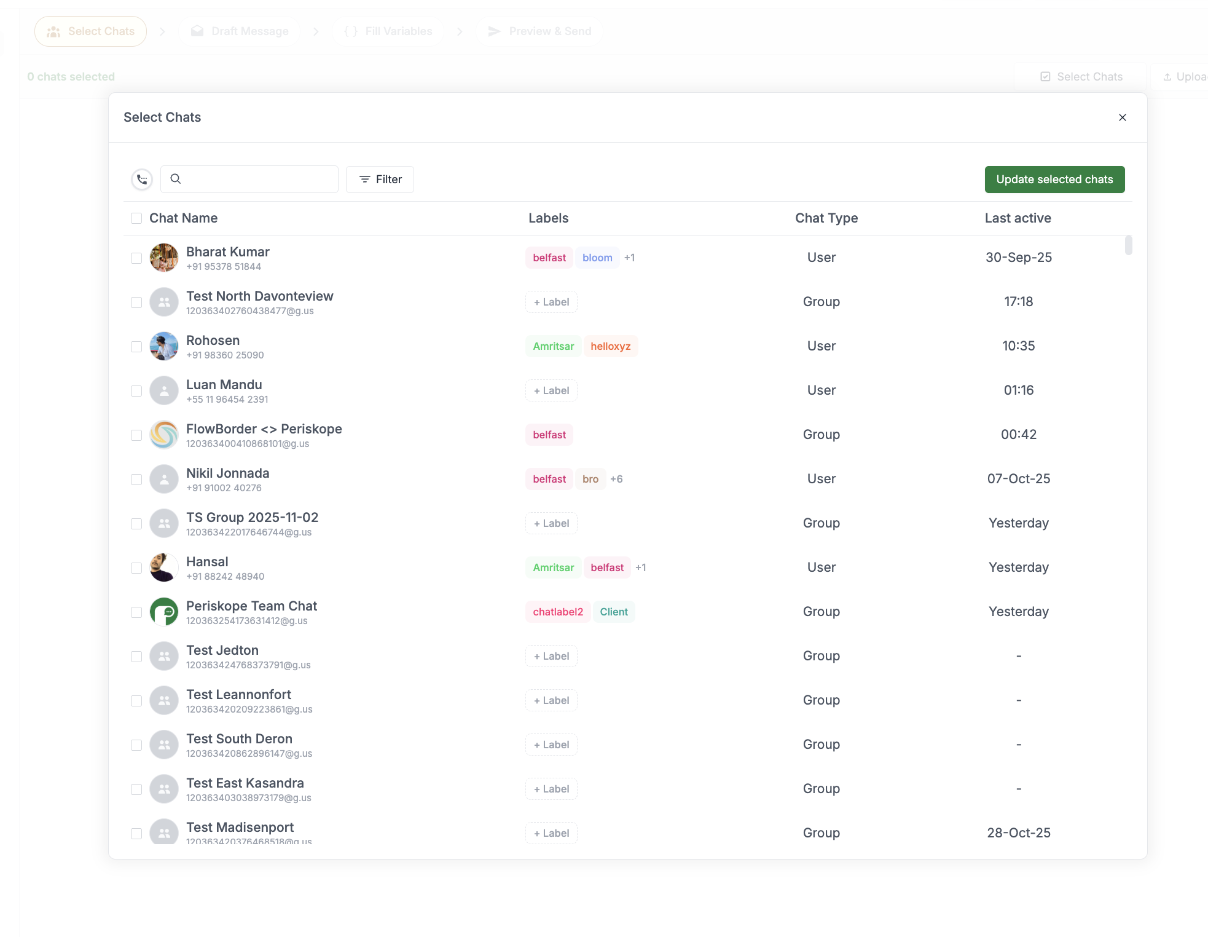This screenshot has height=937, width=1208.
Task: Check the Test Jedton group checkbox
Action: point(136,656)
